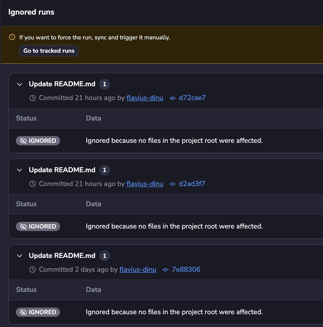323x327 pixels.
Task: Open commit hash d2ad3f7
Action: pos(192,184)
